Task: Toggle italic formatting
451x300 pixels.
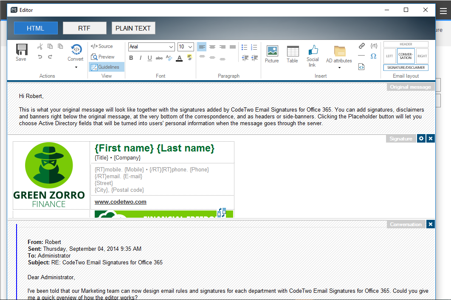Action: 141,58
